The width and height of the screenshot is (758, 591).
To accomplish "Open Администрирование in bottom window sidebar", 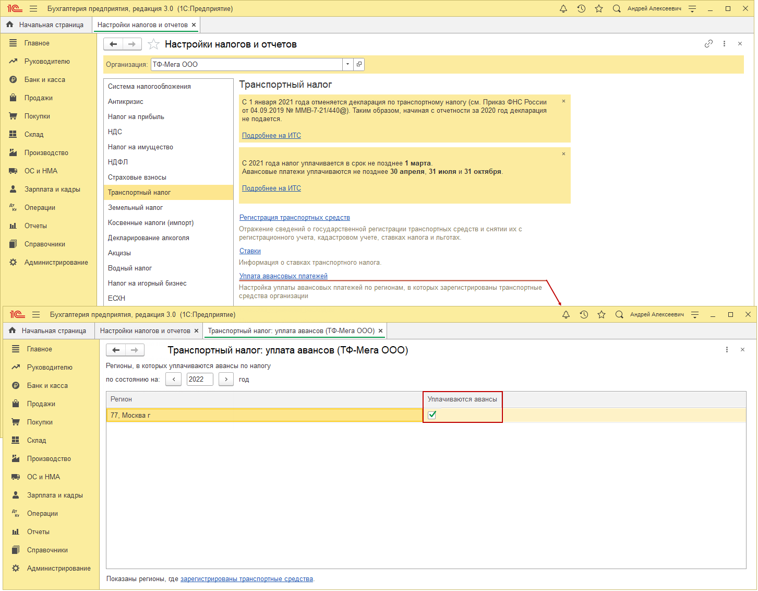I will tap(59, 569).
